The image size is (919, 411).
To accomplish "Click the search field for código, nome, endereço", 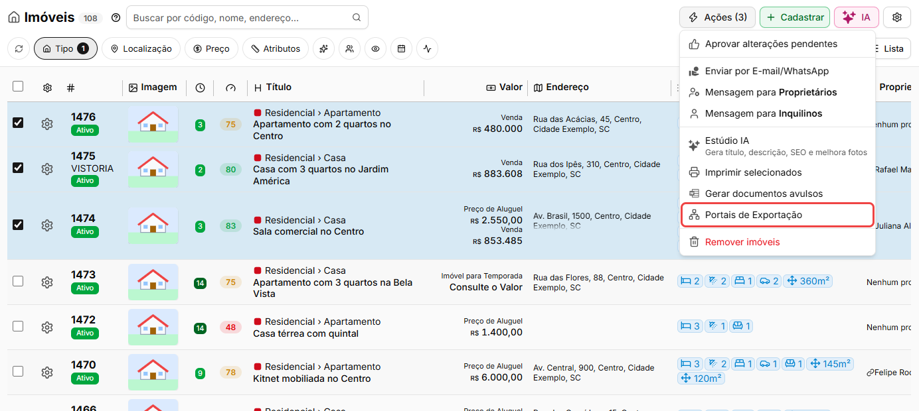I will tap(247, 17).
